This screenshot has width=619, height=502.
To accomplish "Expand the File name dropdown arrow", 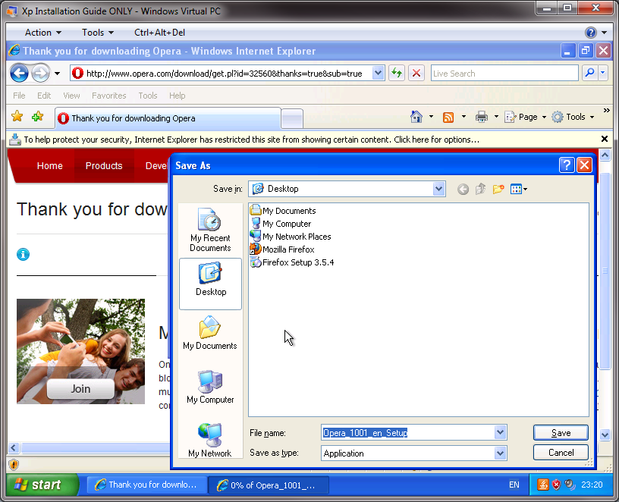I will point(500,432).
